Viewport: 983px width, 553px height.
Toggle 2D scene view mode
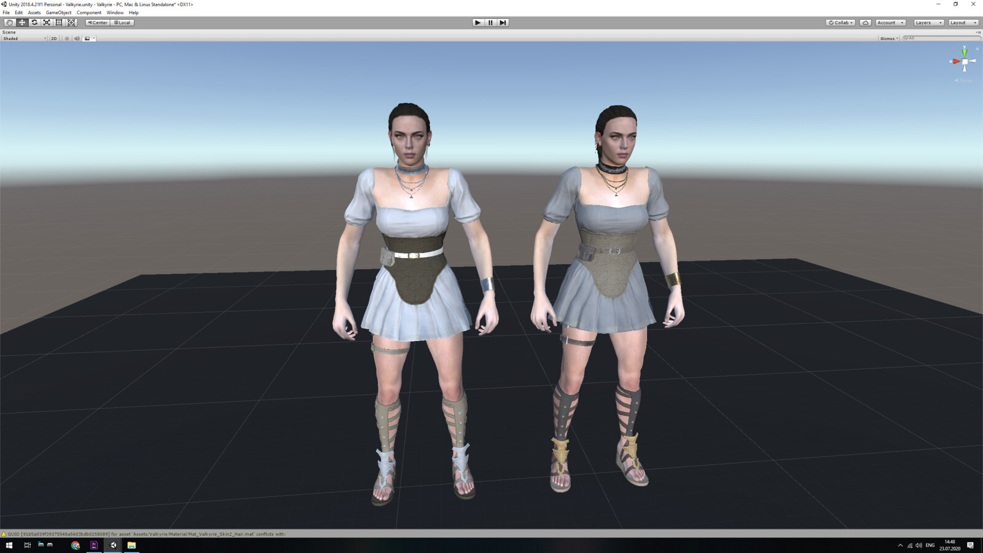(54, 39)
